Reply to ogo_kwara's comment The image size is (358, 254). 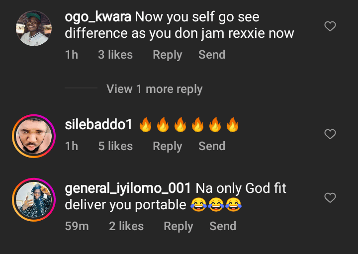[167, 55]
